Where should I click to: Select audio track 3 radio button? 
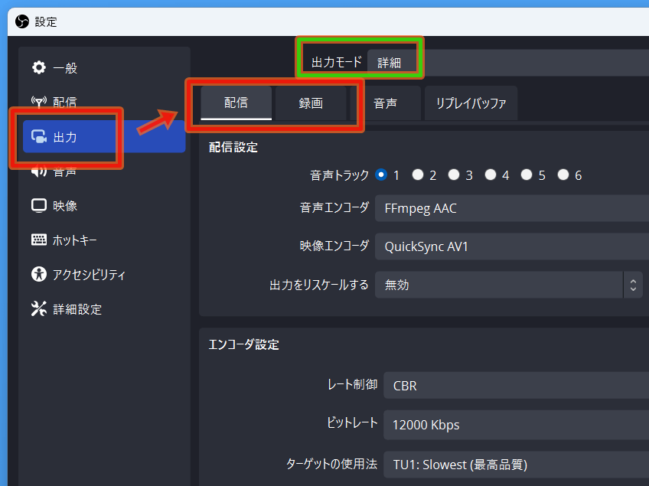pyautogui.click(x=454, y=175)
